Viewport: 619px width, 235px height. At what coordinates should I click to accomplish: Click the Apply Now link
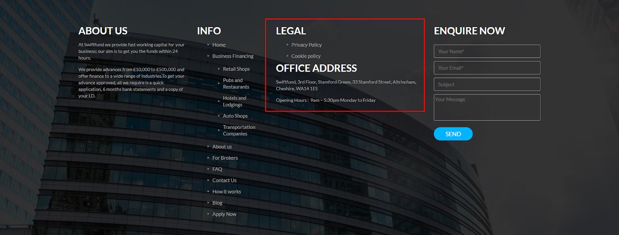(x=224, y=214)
